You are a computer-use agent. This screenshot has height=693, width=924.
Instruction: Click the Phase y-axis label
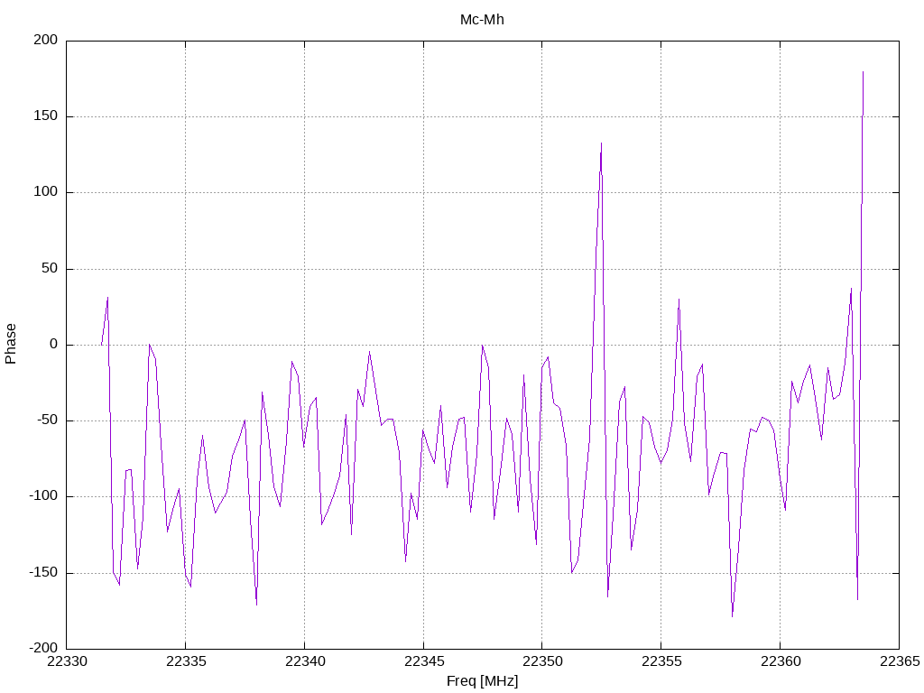11,344
